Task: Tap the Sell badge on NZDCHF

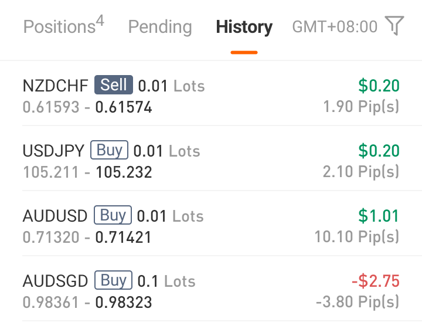Action: pyautogui.click(x=114, y=86)
